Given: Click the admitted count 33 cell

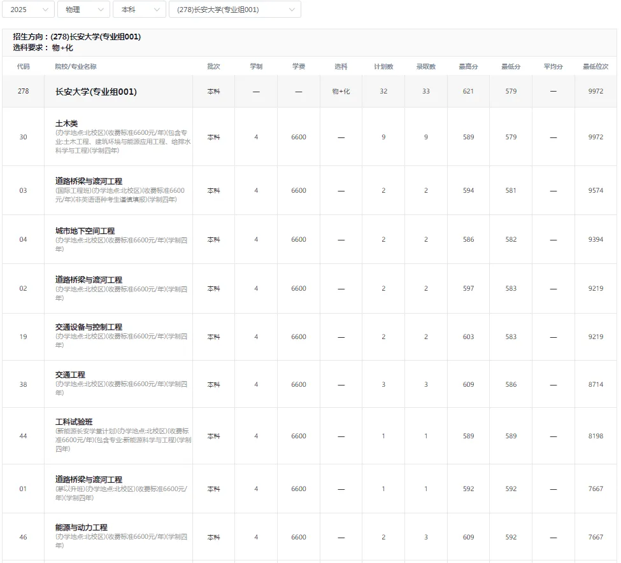Looking at the screenshot, I should pyautogui.click(x=425, y=92).
